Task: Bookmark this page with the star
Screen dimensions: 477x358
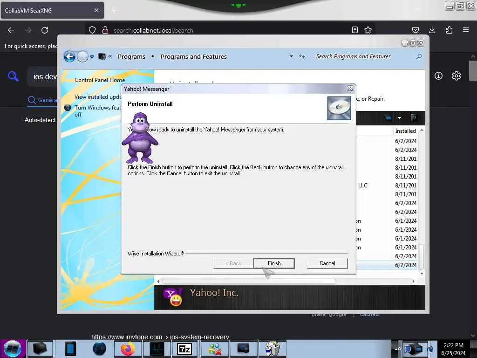Action: 368,30
